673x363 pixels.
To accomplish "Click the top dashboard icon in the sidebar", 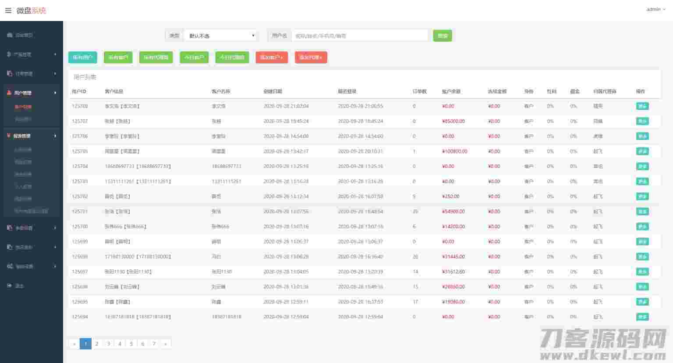I will 9,35.
